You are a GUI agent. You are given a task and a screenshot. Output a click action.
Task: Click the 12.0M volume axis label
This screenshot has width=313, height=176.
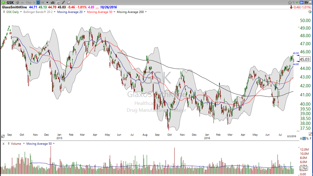pyautogui.click(x=305, y=150)
